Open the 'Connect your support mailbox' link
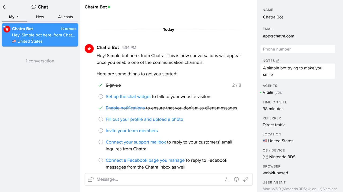Screen dimensions: 343x192 click(x=136, y=142)
